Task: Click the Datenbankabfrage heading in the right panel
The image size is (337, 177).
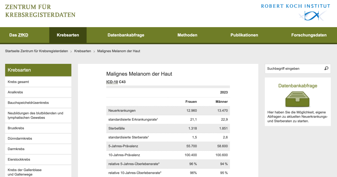Action: 298,86
